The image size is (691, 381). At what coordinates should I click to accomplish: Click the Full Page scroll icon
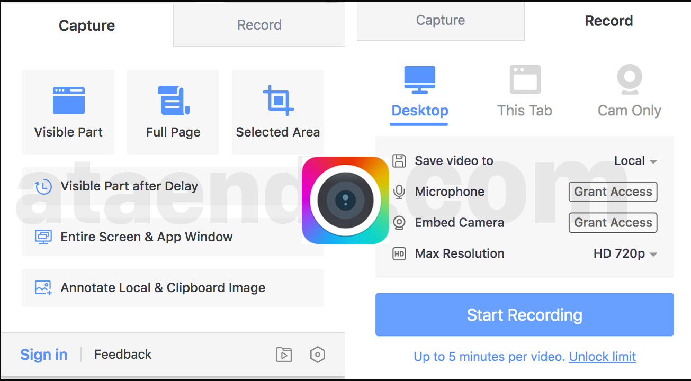[173, 101]
